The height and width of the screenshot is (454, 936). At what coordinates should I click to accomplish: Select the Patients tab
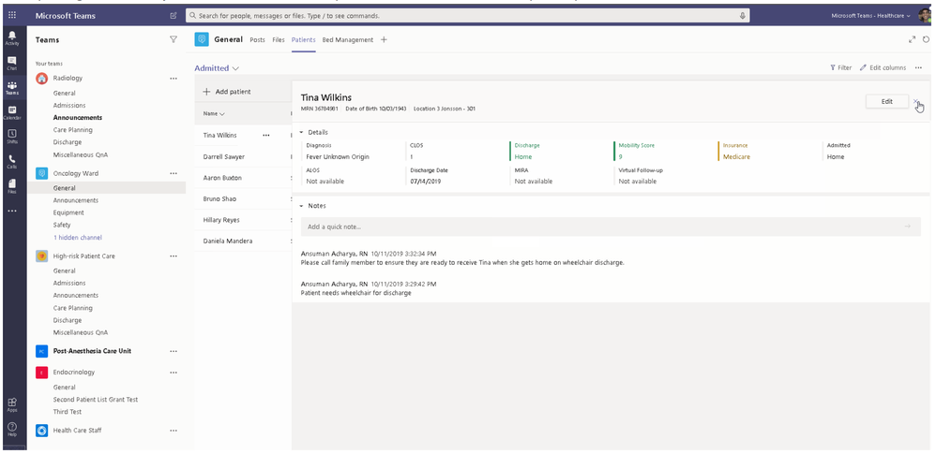click(303, 40)
